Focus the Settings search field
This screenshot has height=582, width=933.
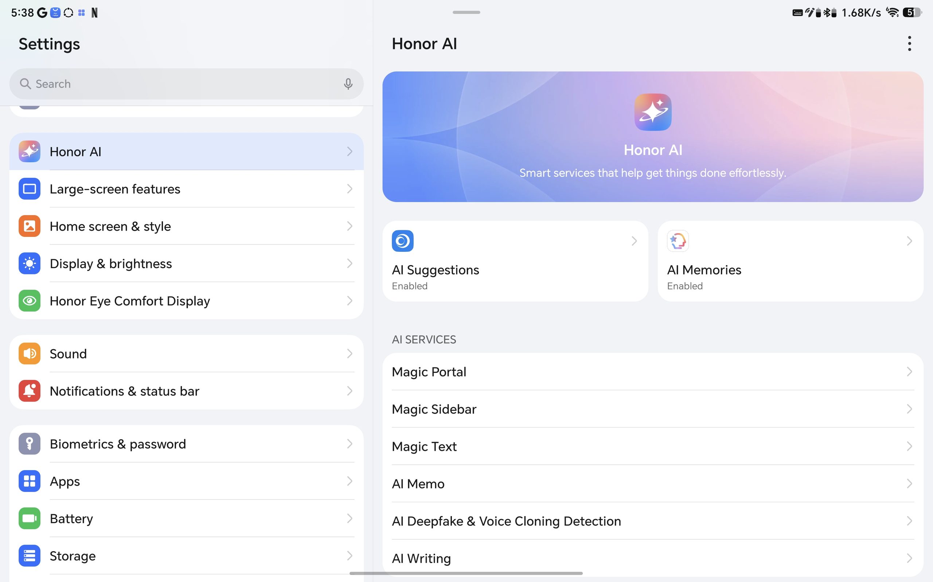pos(186,84)
